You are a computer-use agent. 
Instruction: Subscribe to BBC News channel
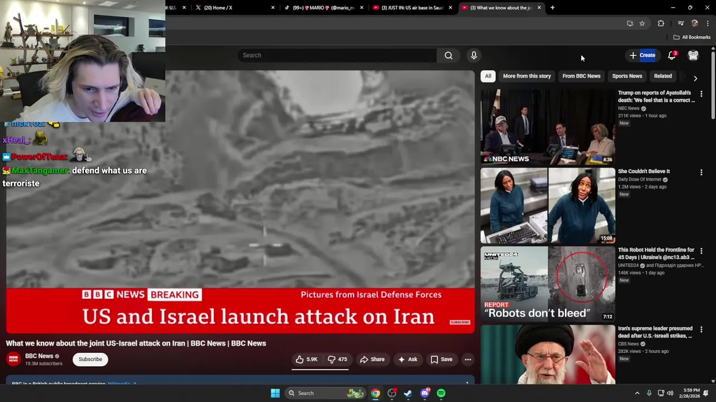tap(90, 360)
